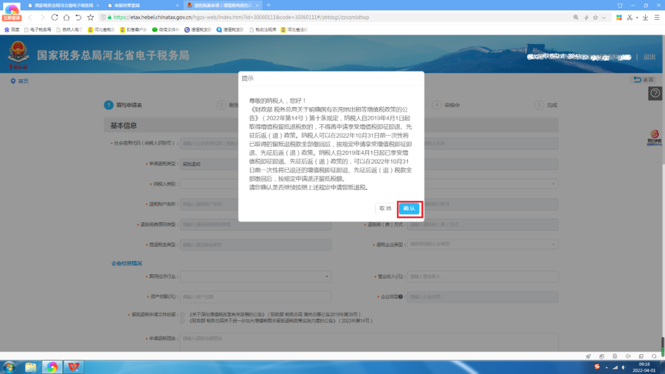
Task: Click the favorite star inside the address bar
Action: click(595, 17)
